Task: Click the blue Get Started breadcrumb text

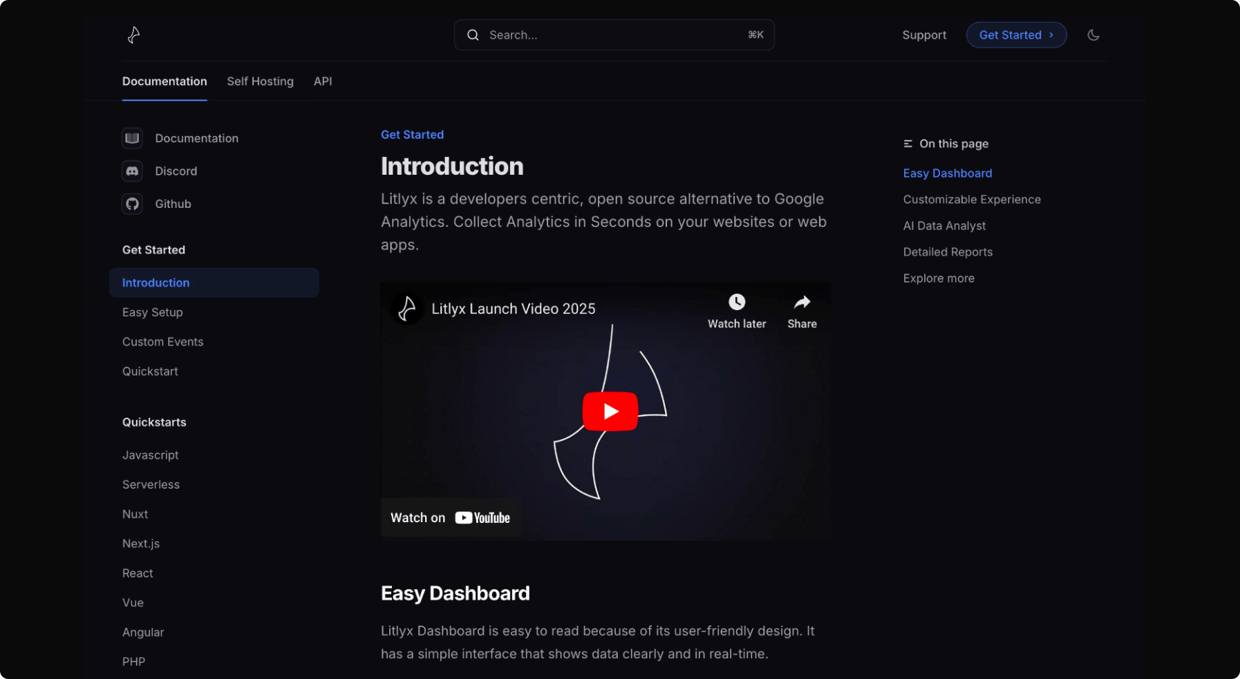Action: 412,135
